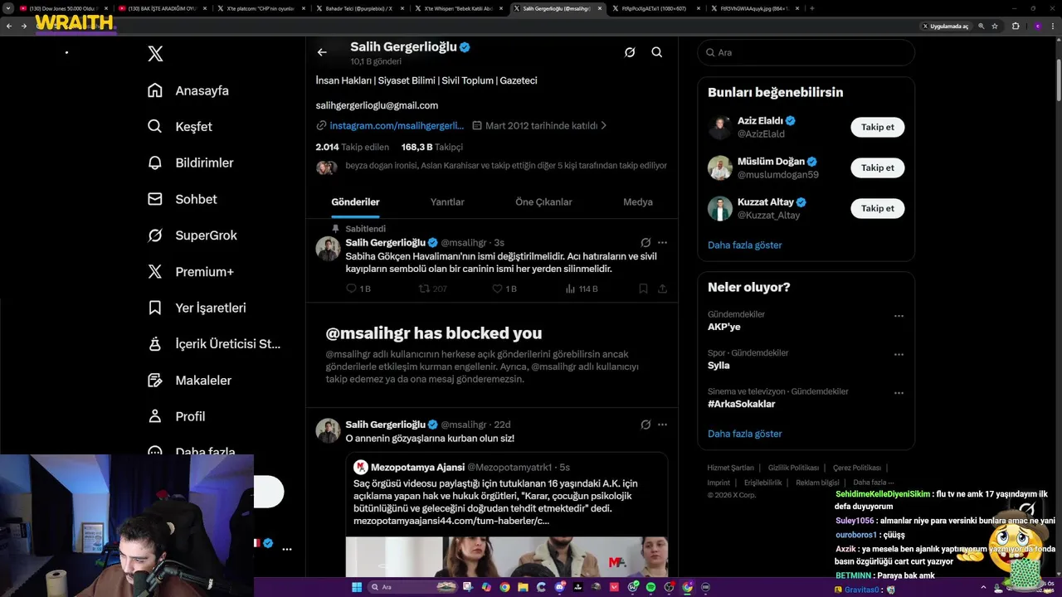1062x597 pixels.
Task: Switch to the Gönderiler tab
Action: [355, 201]
